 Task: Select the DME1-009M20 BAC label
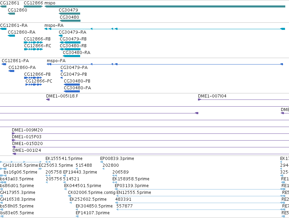coord(27,130)
